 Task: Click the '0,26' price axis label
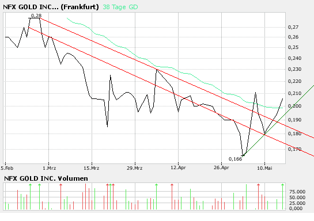click(293, 37)
